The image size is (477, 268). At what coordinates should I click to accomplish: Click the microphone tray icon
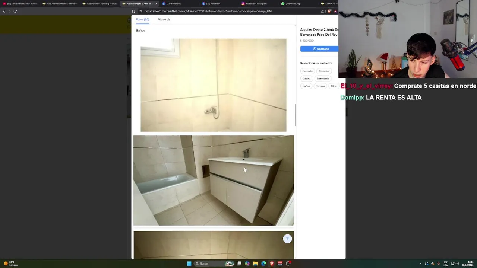438,264
